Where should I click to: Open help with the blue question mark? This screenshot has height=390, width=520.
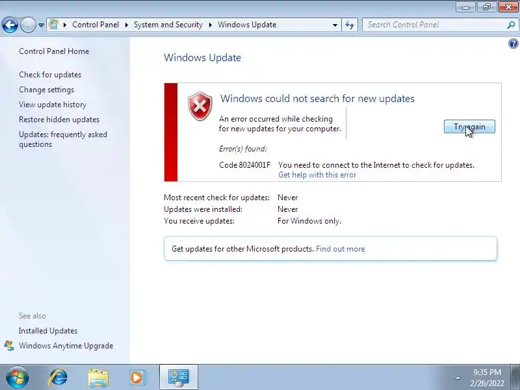(513, 44)
